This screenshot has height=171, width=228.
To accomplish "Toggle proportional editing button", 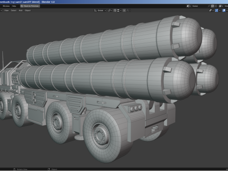I will [x=124, y=10].
